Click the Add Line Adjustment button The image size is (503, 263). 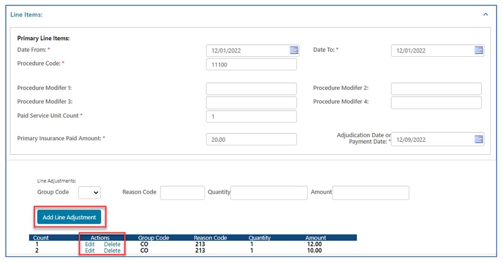pyautogui.click(x=69, y=217)
